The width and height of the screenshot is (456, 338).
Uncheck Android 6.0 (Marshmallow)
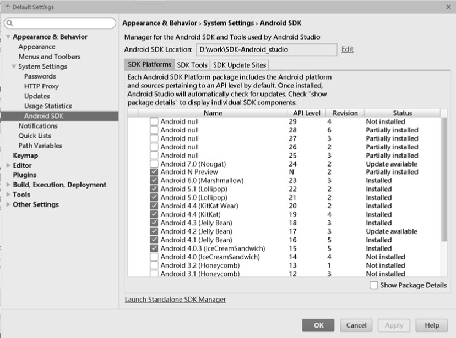(x=154, y=180)
